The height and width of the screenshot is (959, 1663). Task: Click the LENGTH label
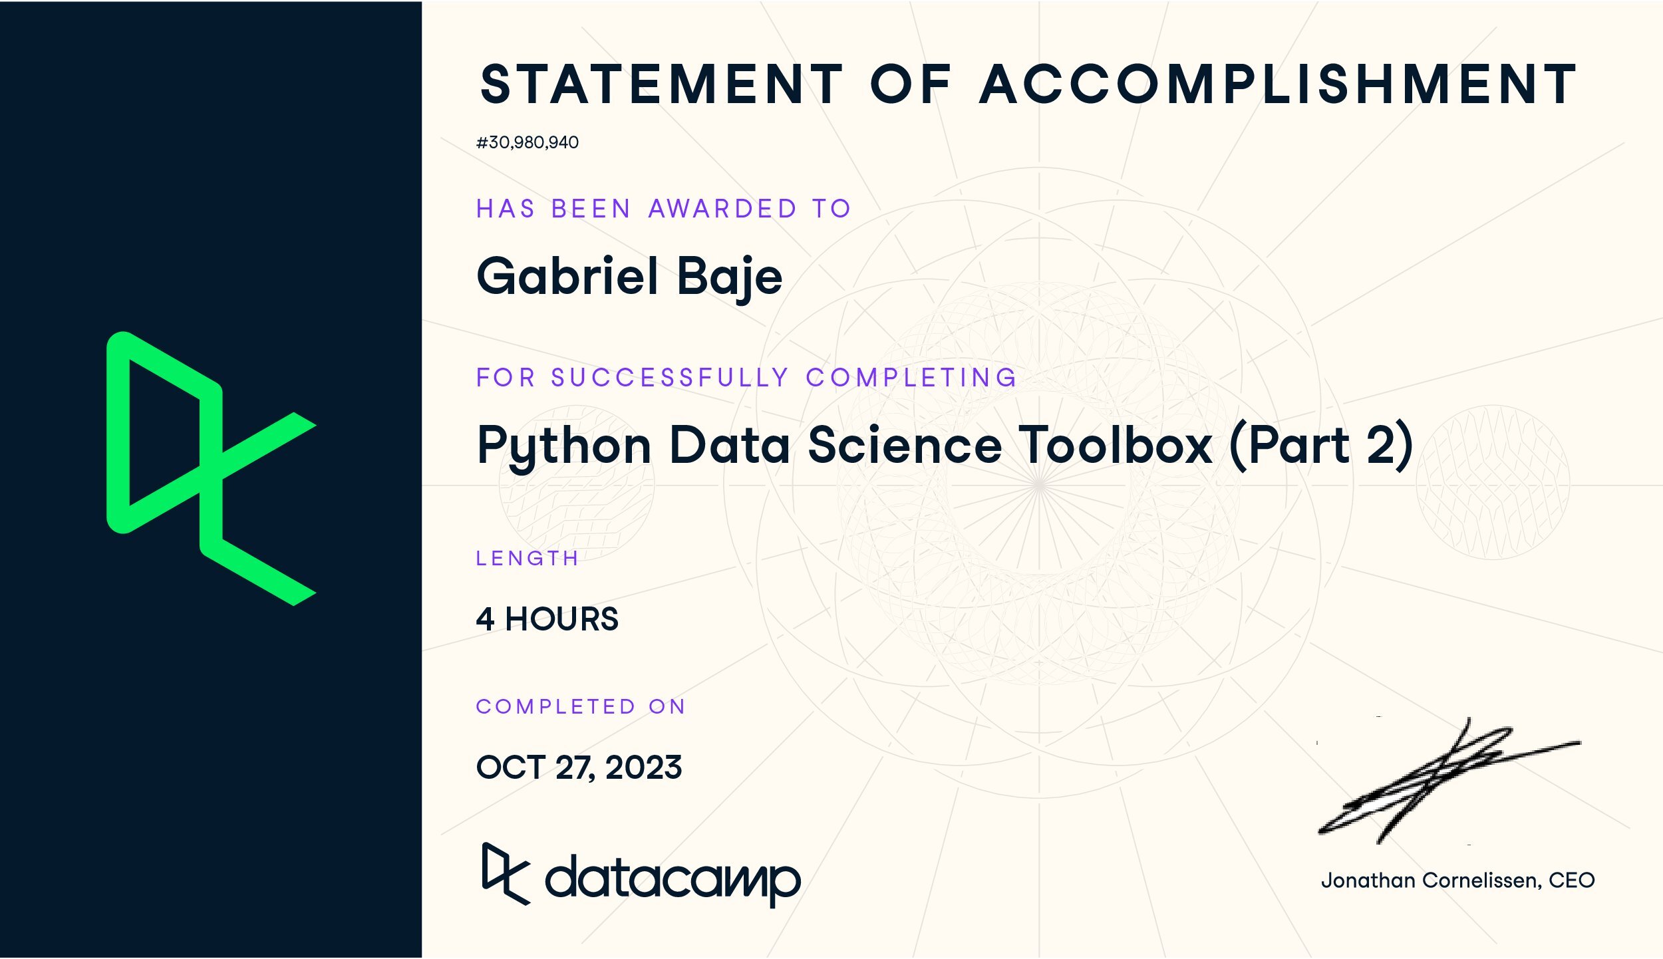point(528,558)
